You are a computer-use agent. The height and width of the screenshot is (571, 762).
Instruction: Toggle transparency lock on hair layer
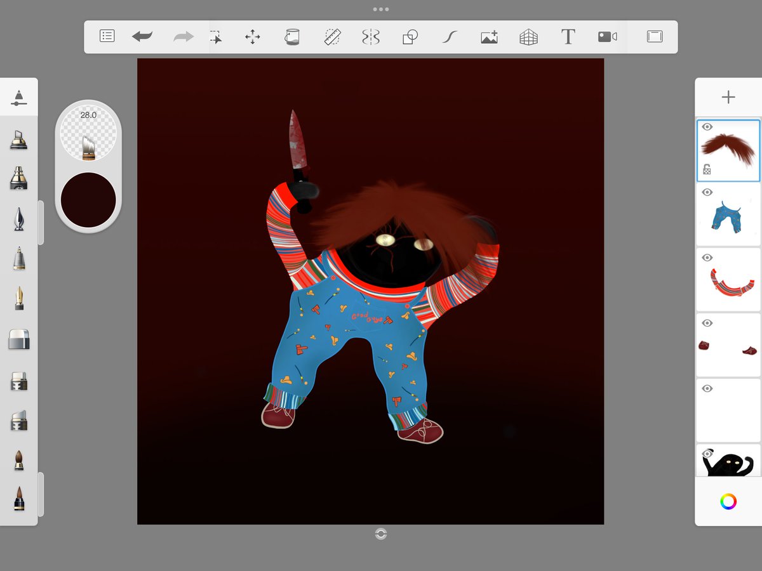coord(707,170)
